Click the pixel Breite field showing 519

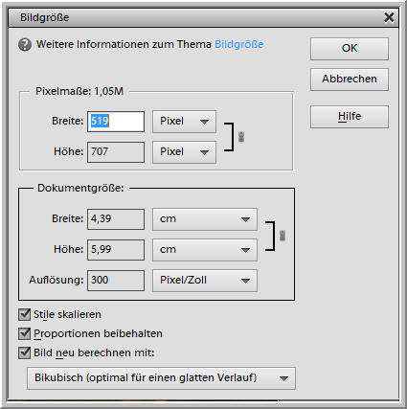(x=116, y=122)
